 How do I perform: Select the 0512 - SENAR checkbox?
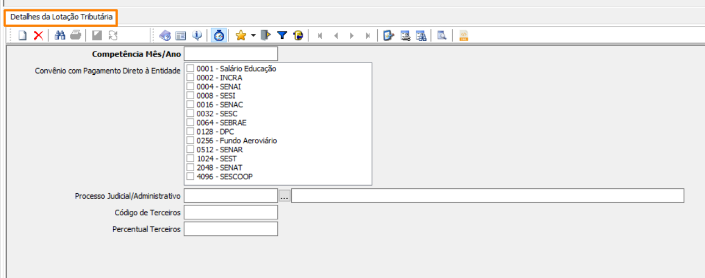(190, 150)
